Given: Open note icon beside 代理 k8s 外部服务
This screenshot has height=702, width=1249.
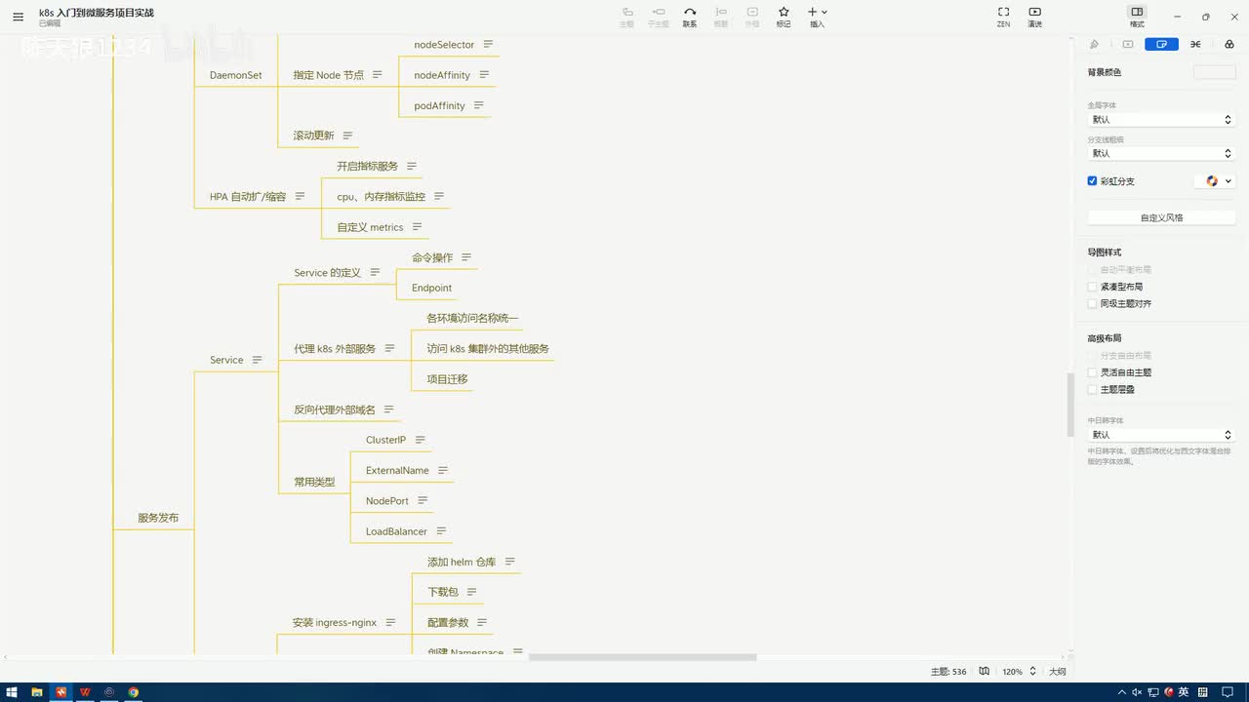Looking at the screenshot, I should click(x=389, y=349).
